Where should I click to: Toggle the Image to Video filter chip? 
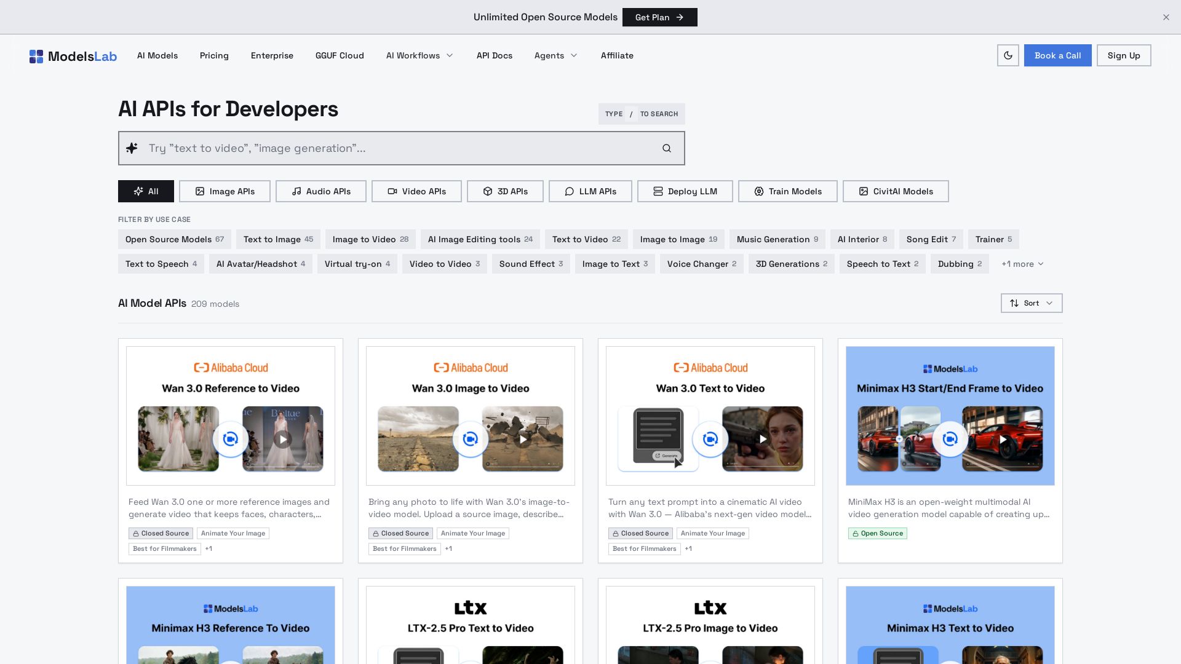pyautogui.click(x=370, y=239)
